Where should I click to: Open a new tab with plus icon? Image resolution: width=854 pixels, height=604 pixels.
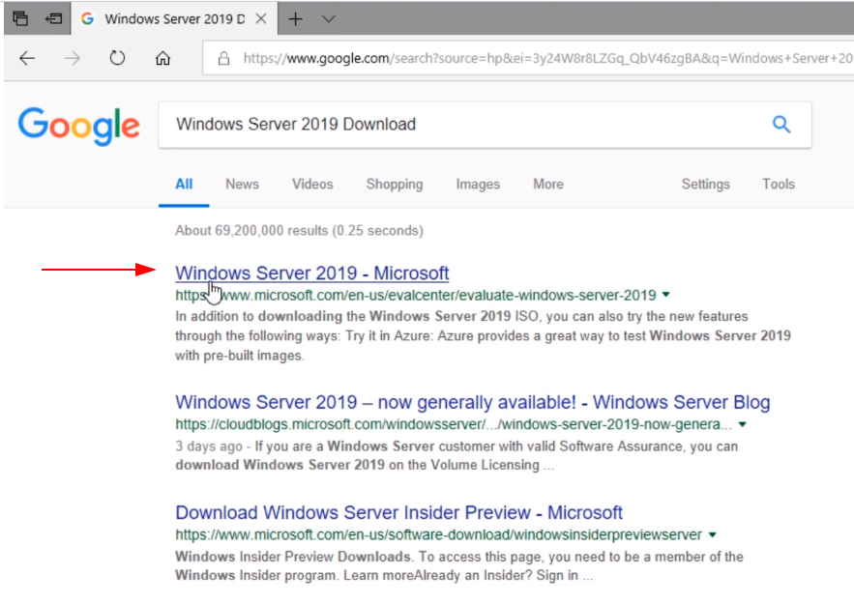tap(296, 18)
